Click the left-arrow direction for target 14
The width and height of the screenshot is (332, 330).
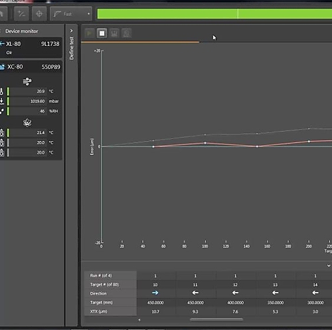tap(315, 293)
